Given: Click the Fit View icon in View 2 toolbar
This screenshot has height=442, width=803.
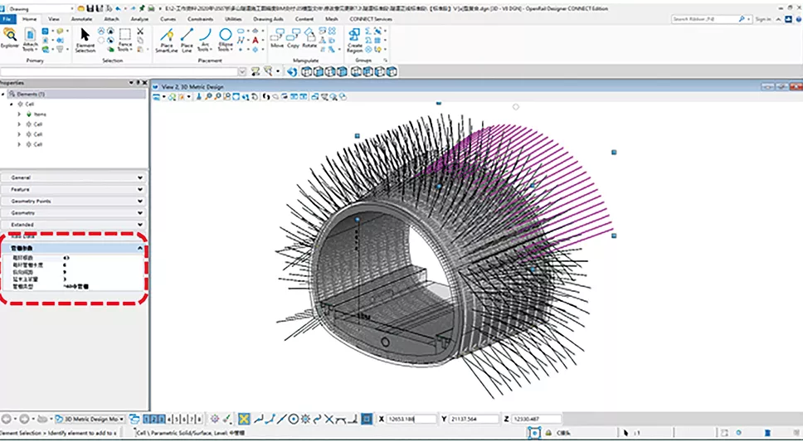Looking at the screenshot, I should tap(236, 97).
